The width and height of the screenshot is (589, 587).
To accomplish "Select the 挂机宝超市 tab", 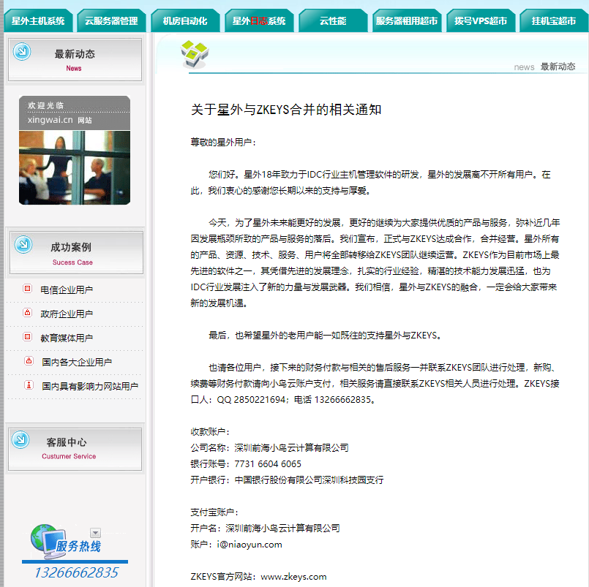I will click(x=554, y=20).
